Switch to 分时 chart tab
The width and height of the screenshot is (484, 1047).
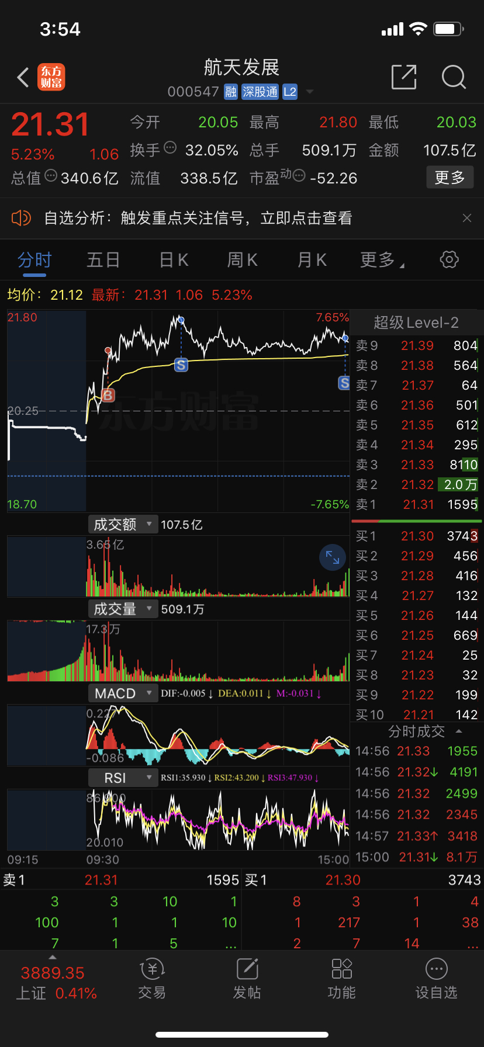tap(34, 260)
